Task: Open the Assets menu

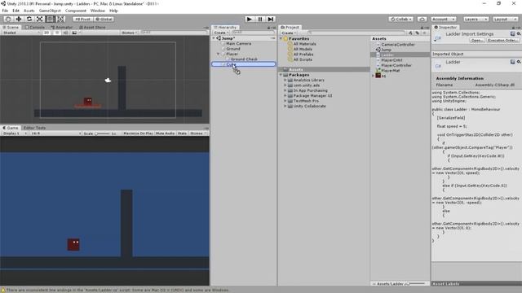Action: coord(29,11)
